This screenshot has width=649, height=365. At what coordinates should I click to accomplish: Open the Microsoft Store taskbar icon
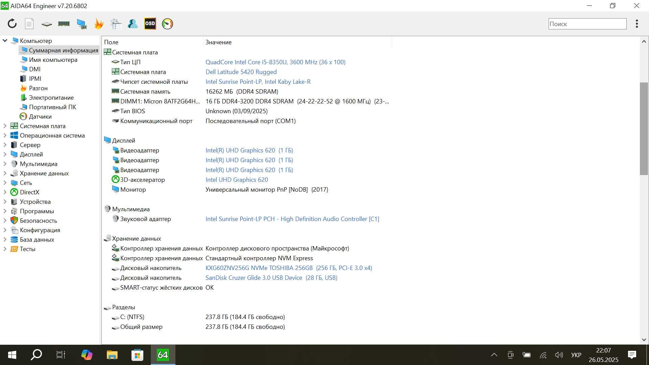(137, 355)
